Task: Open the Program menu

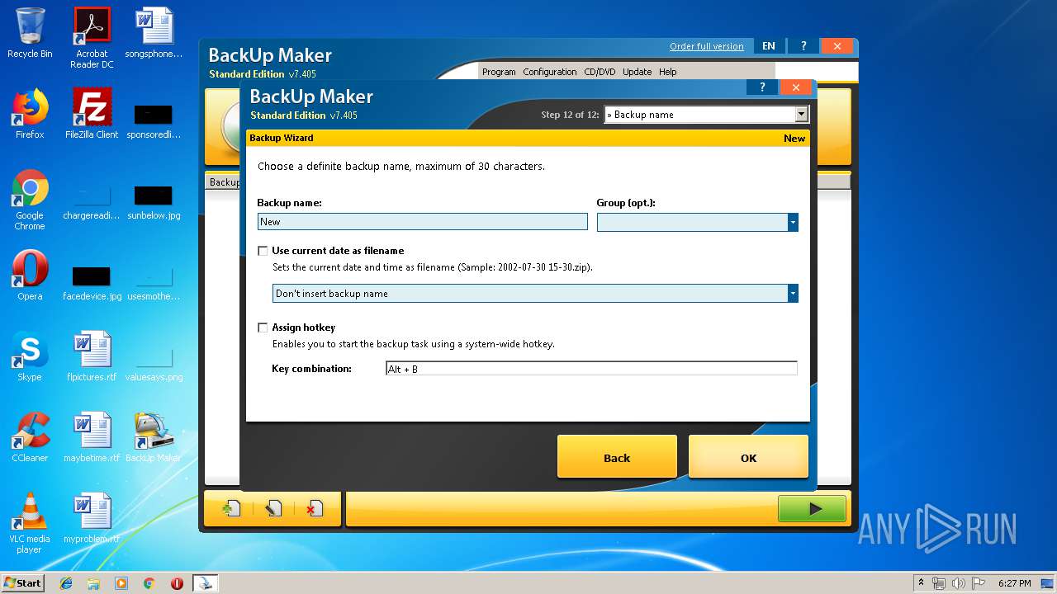Action: point(499,72)
